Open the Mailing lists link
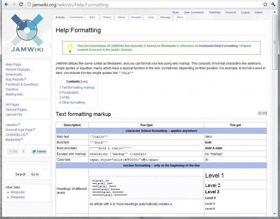 pos(14,94)
